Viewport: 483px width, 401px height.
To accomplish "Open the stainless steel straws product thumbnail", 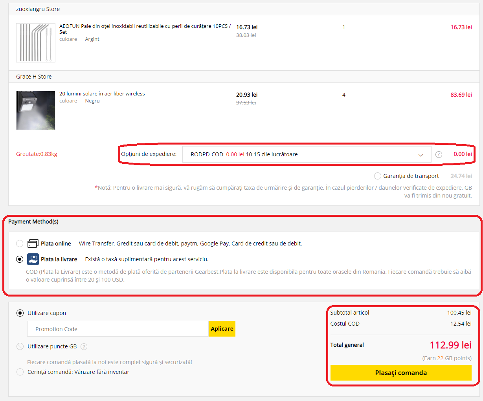I will [36, 43].
